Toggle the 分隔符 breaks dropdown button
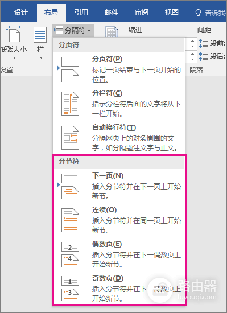This screenshot has height=313, width=227. (x=73, y=31)
